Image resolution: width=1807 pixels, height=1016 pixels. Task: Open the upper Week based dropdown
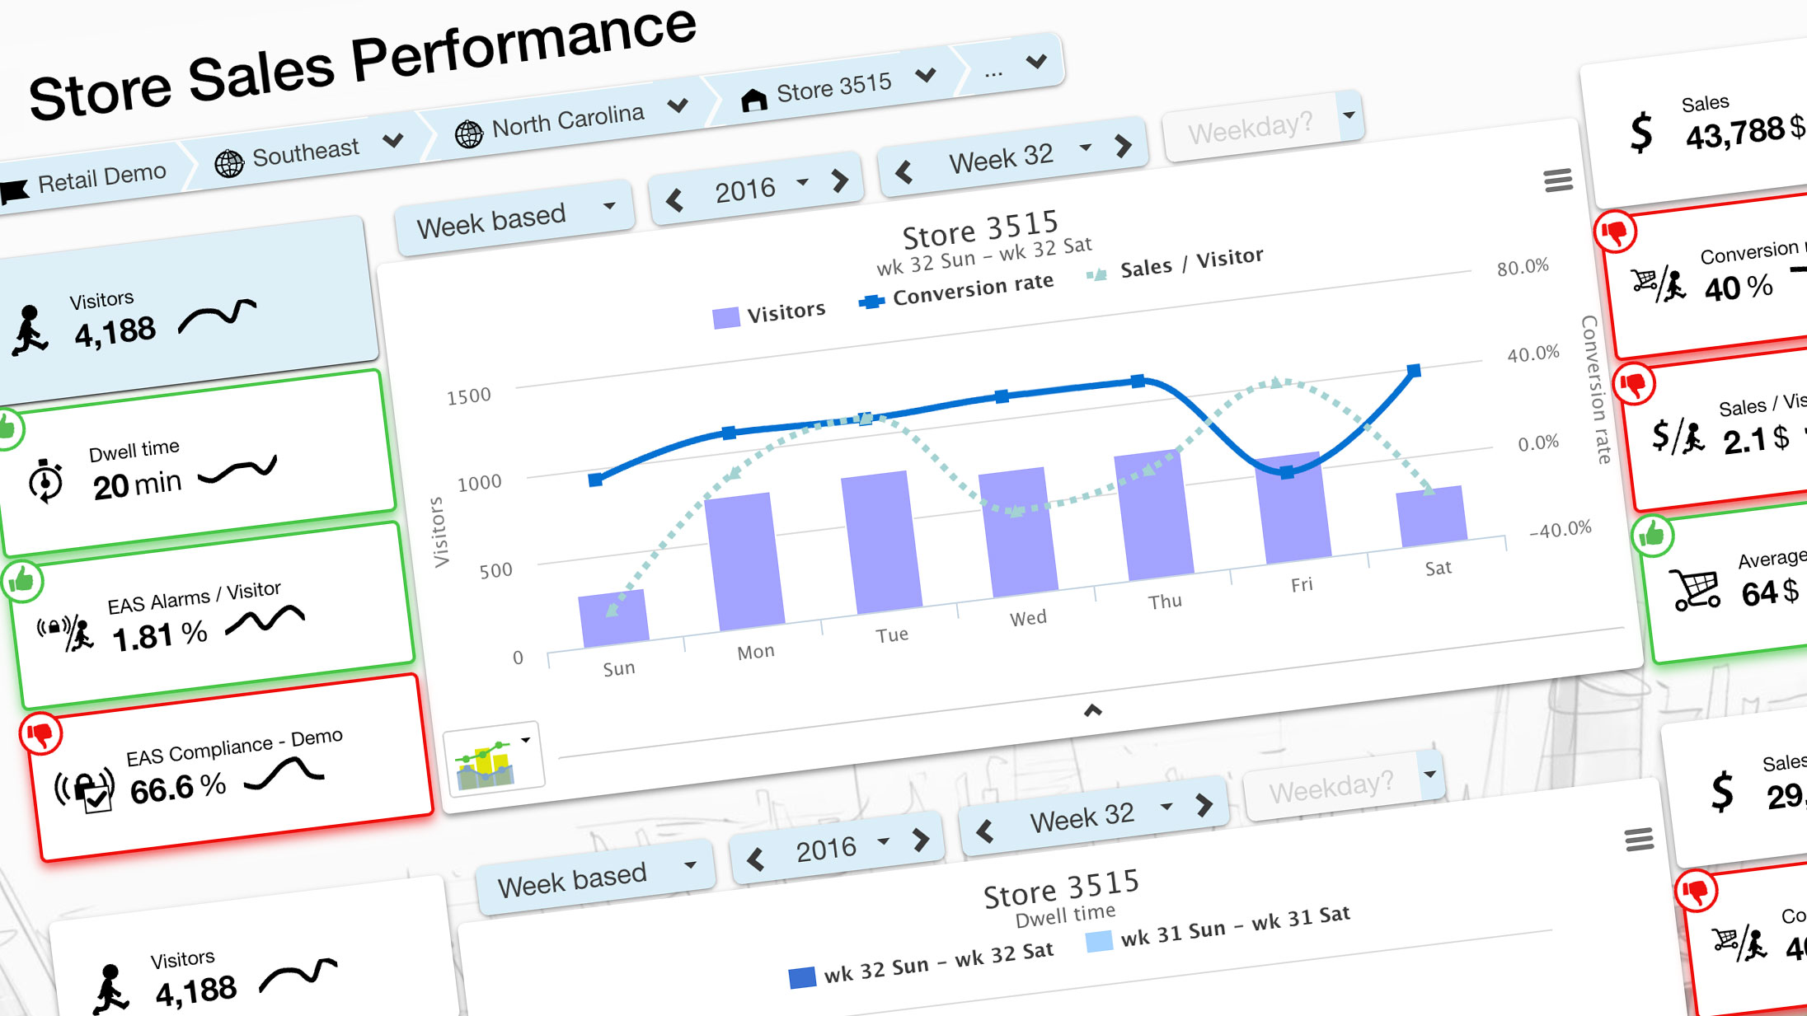tap(515, 218)
